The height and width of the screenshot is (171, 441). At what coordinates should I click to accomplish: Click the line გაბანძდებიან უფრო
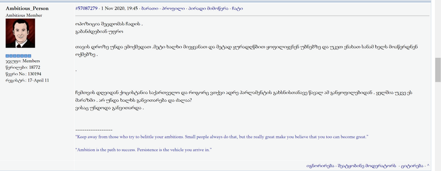point(99,32)
